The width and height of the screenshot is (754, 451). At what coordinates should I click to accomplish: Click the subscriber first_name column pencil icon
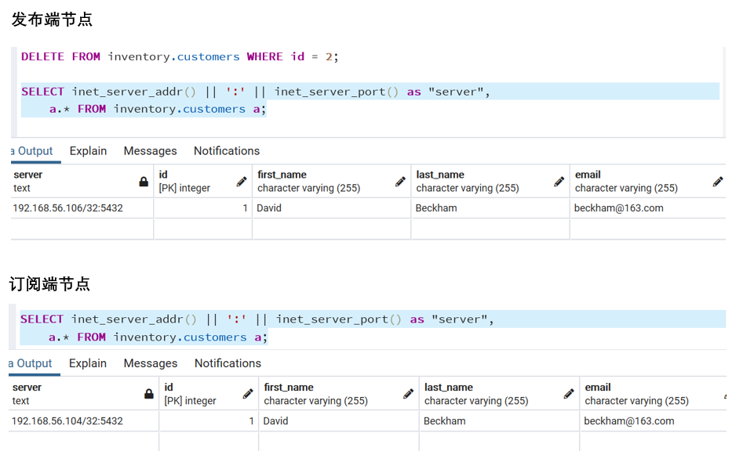(408, 394)
